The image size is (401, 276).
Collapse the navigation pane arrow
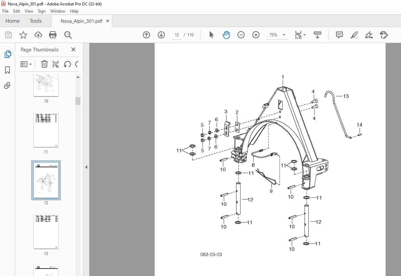coord(86,167)
